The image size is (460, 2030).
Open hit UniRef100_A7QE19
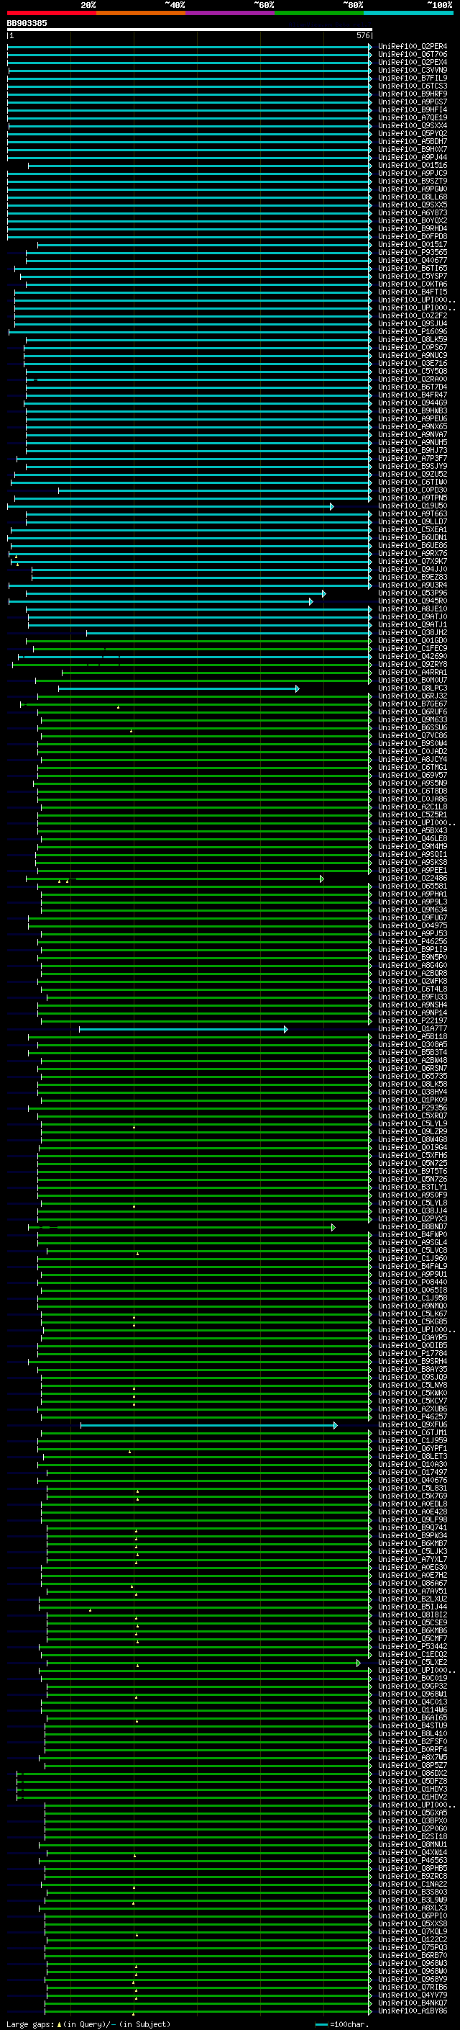[x=412, y=117]
